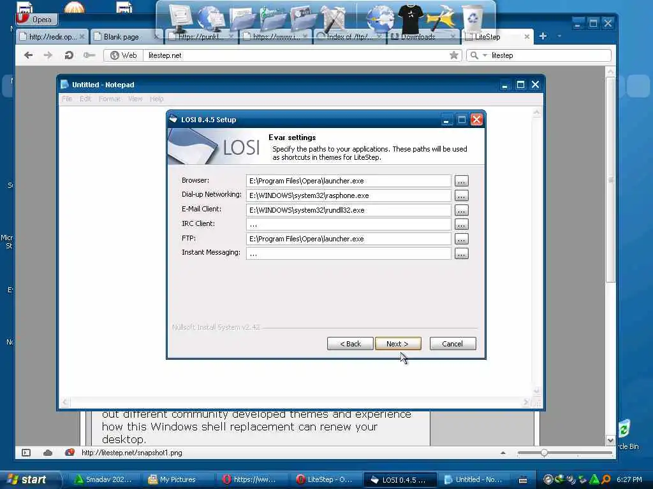Viewport: 653px width, 489px height.
Task: Open the zoom view options arrow
Action: (x=503, y=453)
